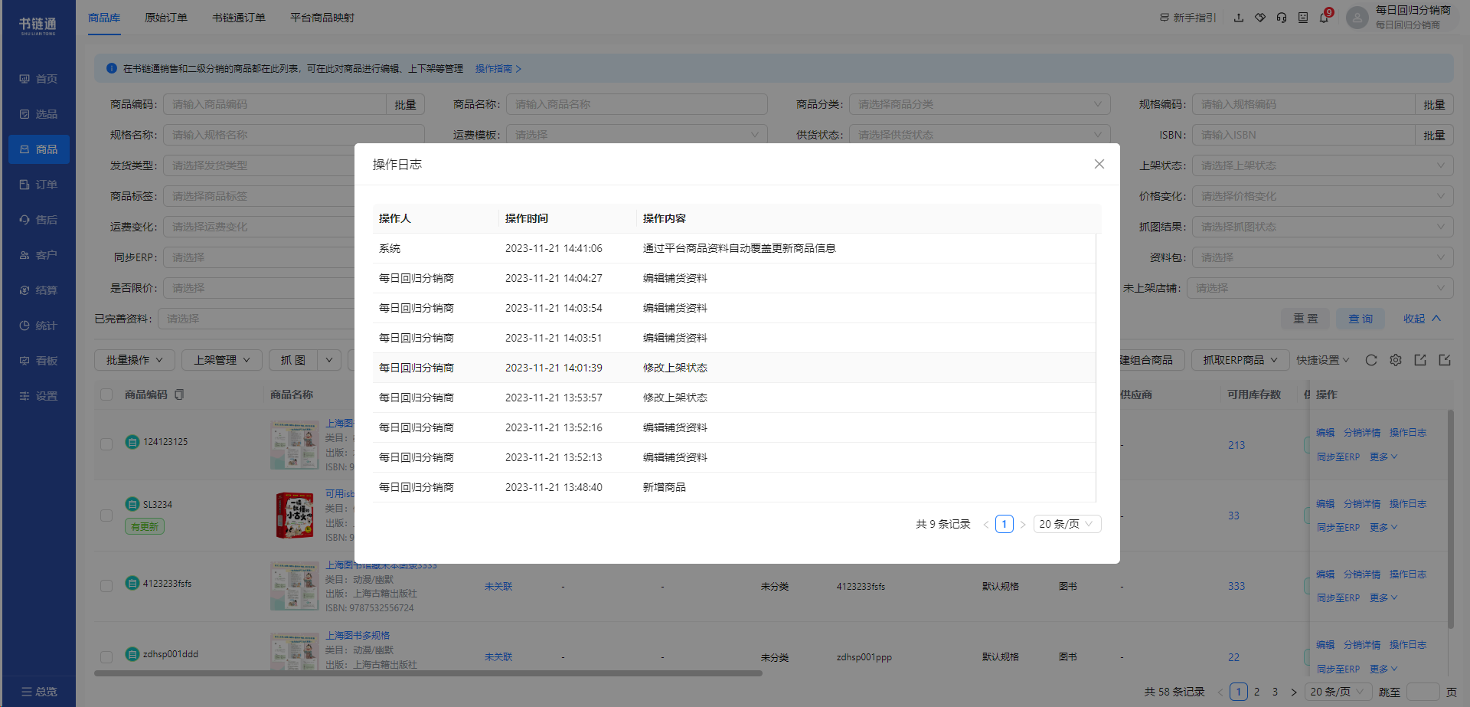Open 看板 in the sidebar

coord(38,361)
